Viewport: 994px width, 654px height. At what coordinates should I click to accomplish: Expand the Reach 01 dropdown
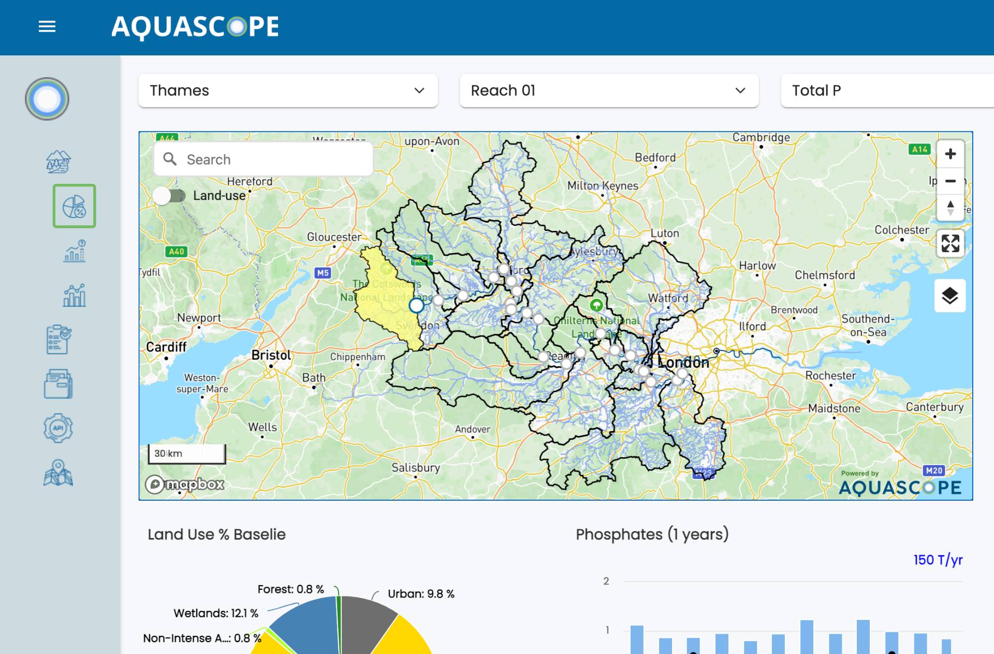(609, 91)
